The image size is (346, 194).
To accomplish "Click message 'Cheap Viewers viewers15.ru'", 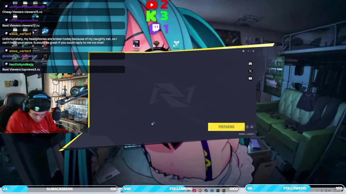I will click(x=22, y=12).
